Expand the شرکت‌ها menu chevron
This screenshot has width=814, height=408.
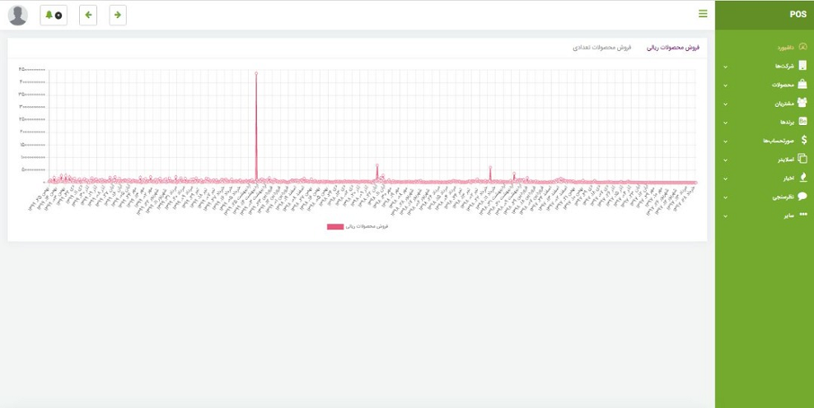point(725,67)
